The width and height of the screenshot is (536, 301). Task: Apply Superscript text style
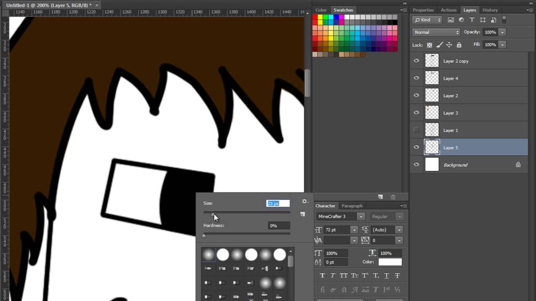pos(365,275)
